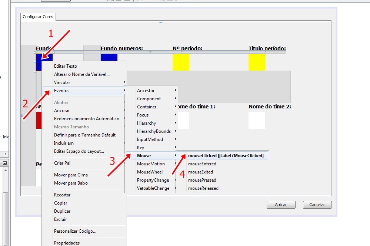Open the Ancorar submenu
The height and width of the screenshot is (246, 370).
pyautogui.click(x=84, y=111)
